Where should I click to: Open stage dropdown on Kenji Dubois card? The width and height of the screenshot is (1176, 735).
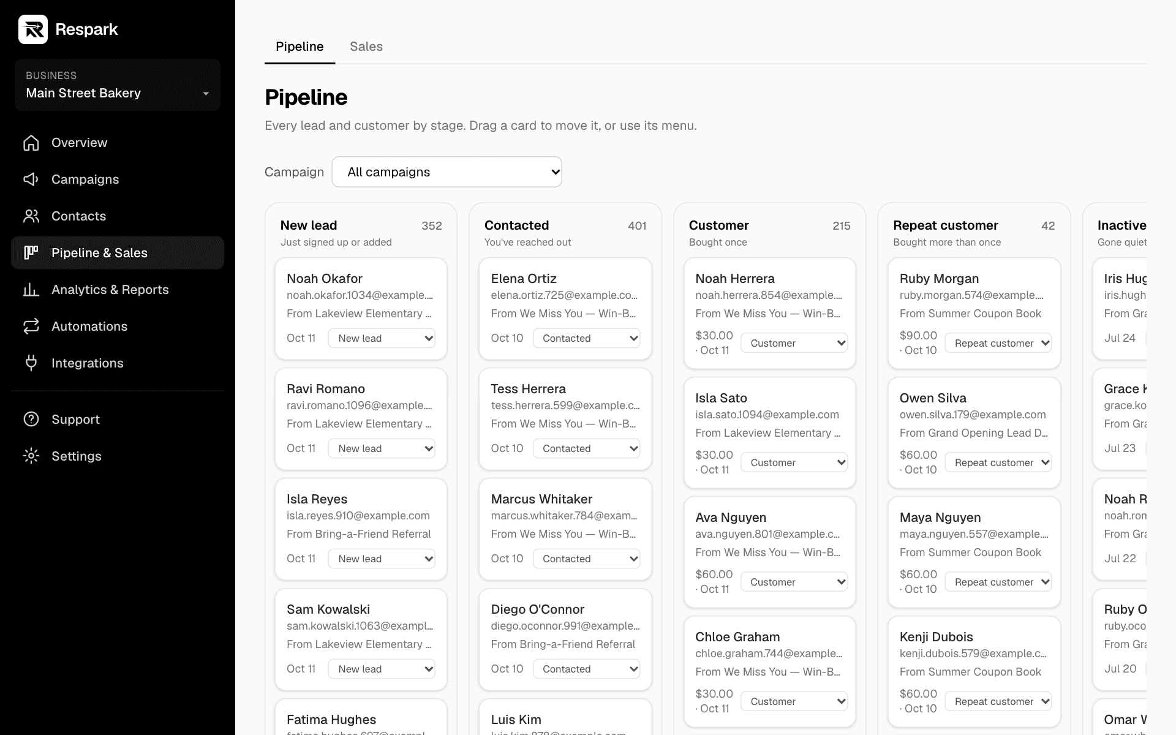[x=998, y=701]
